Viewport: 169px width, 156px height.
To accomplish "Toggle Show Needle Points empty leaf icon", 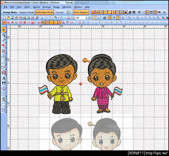I will (105, 12).
